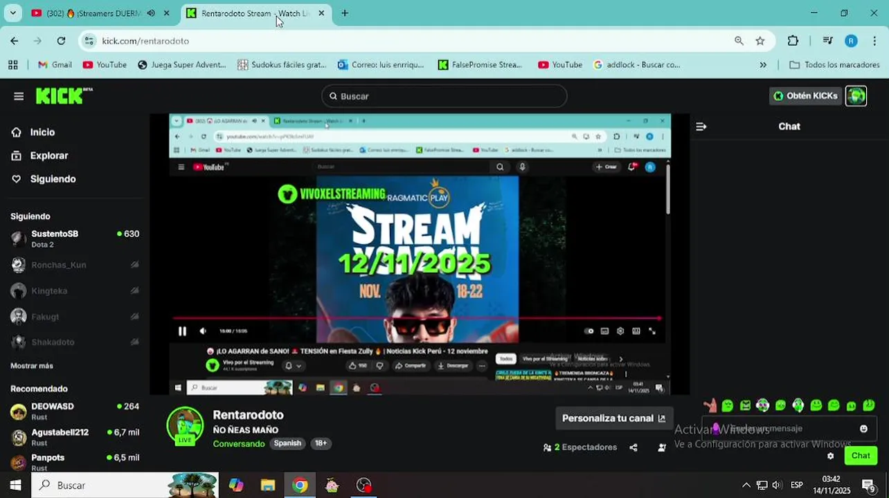The image size is (889, 498).
Task: Open the offline channel Shakadoto
Action: pos(75,342)
